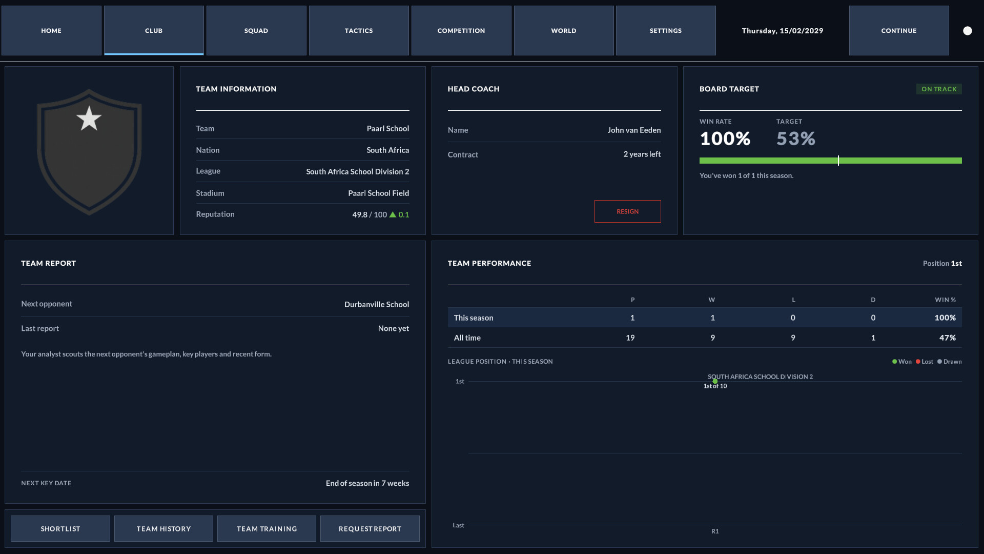Click Paarl School Field stadium value
The image size is (984, 554).
pyautogui.click(x=379, y=193)
